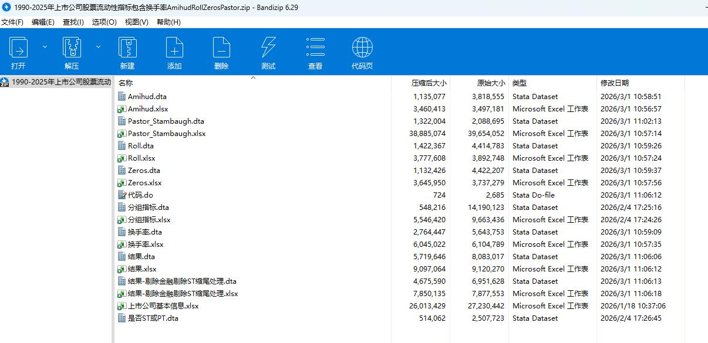Click the 换手率.dta file icon
The width and height of the screenshot is (708, 343).
click(122, 232)
